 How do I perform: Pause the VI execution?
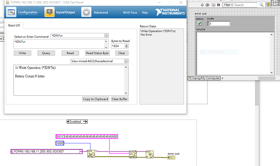[x=218, y=5]
